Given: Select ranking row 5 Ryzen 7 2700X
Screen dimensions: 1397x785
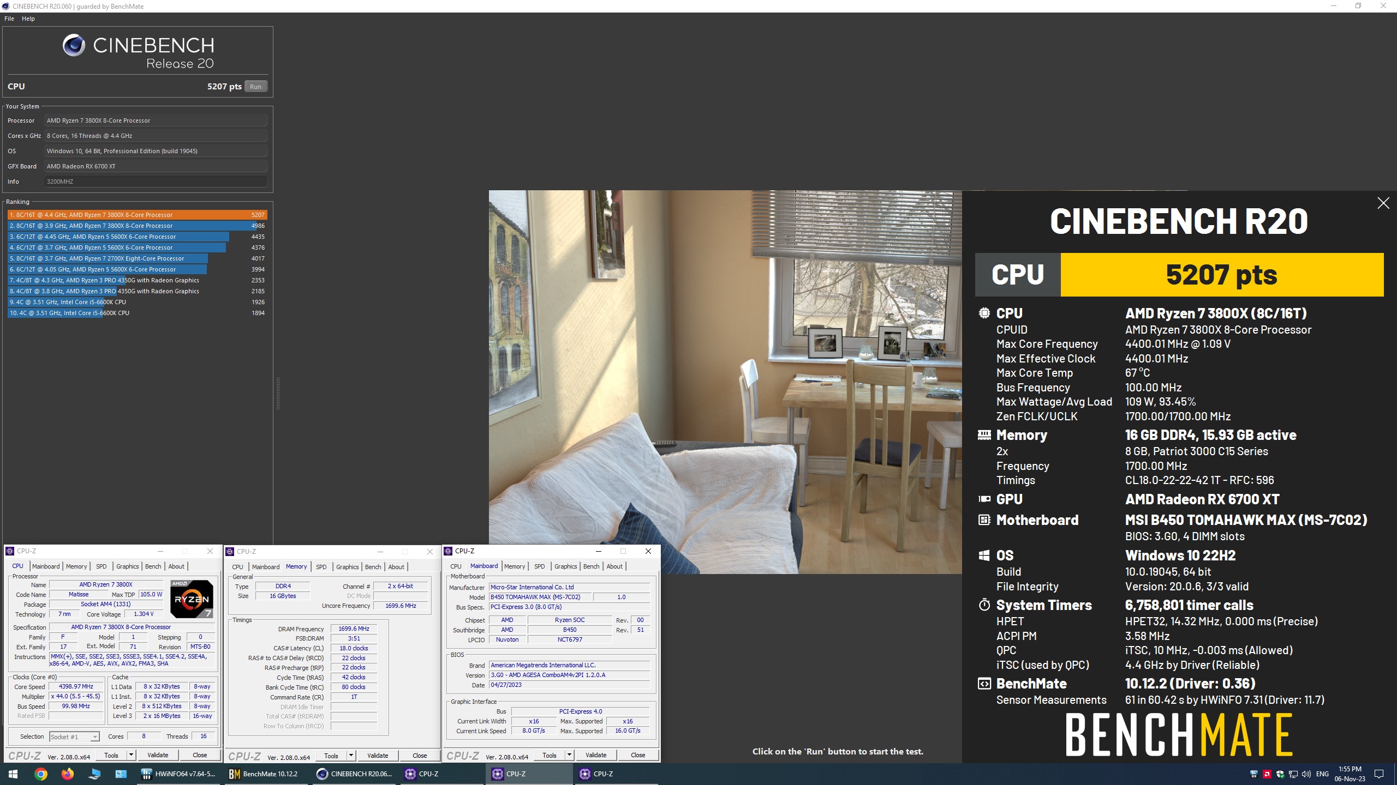Looking at the screenshot, I should [x=137, y=258].
